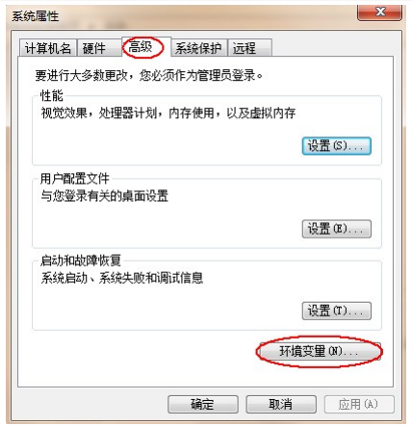Switch to the 远程 tab
412x426 pixels.
coord(249,48)
